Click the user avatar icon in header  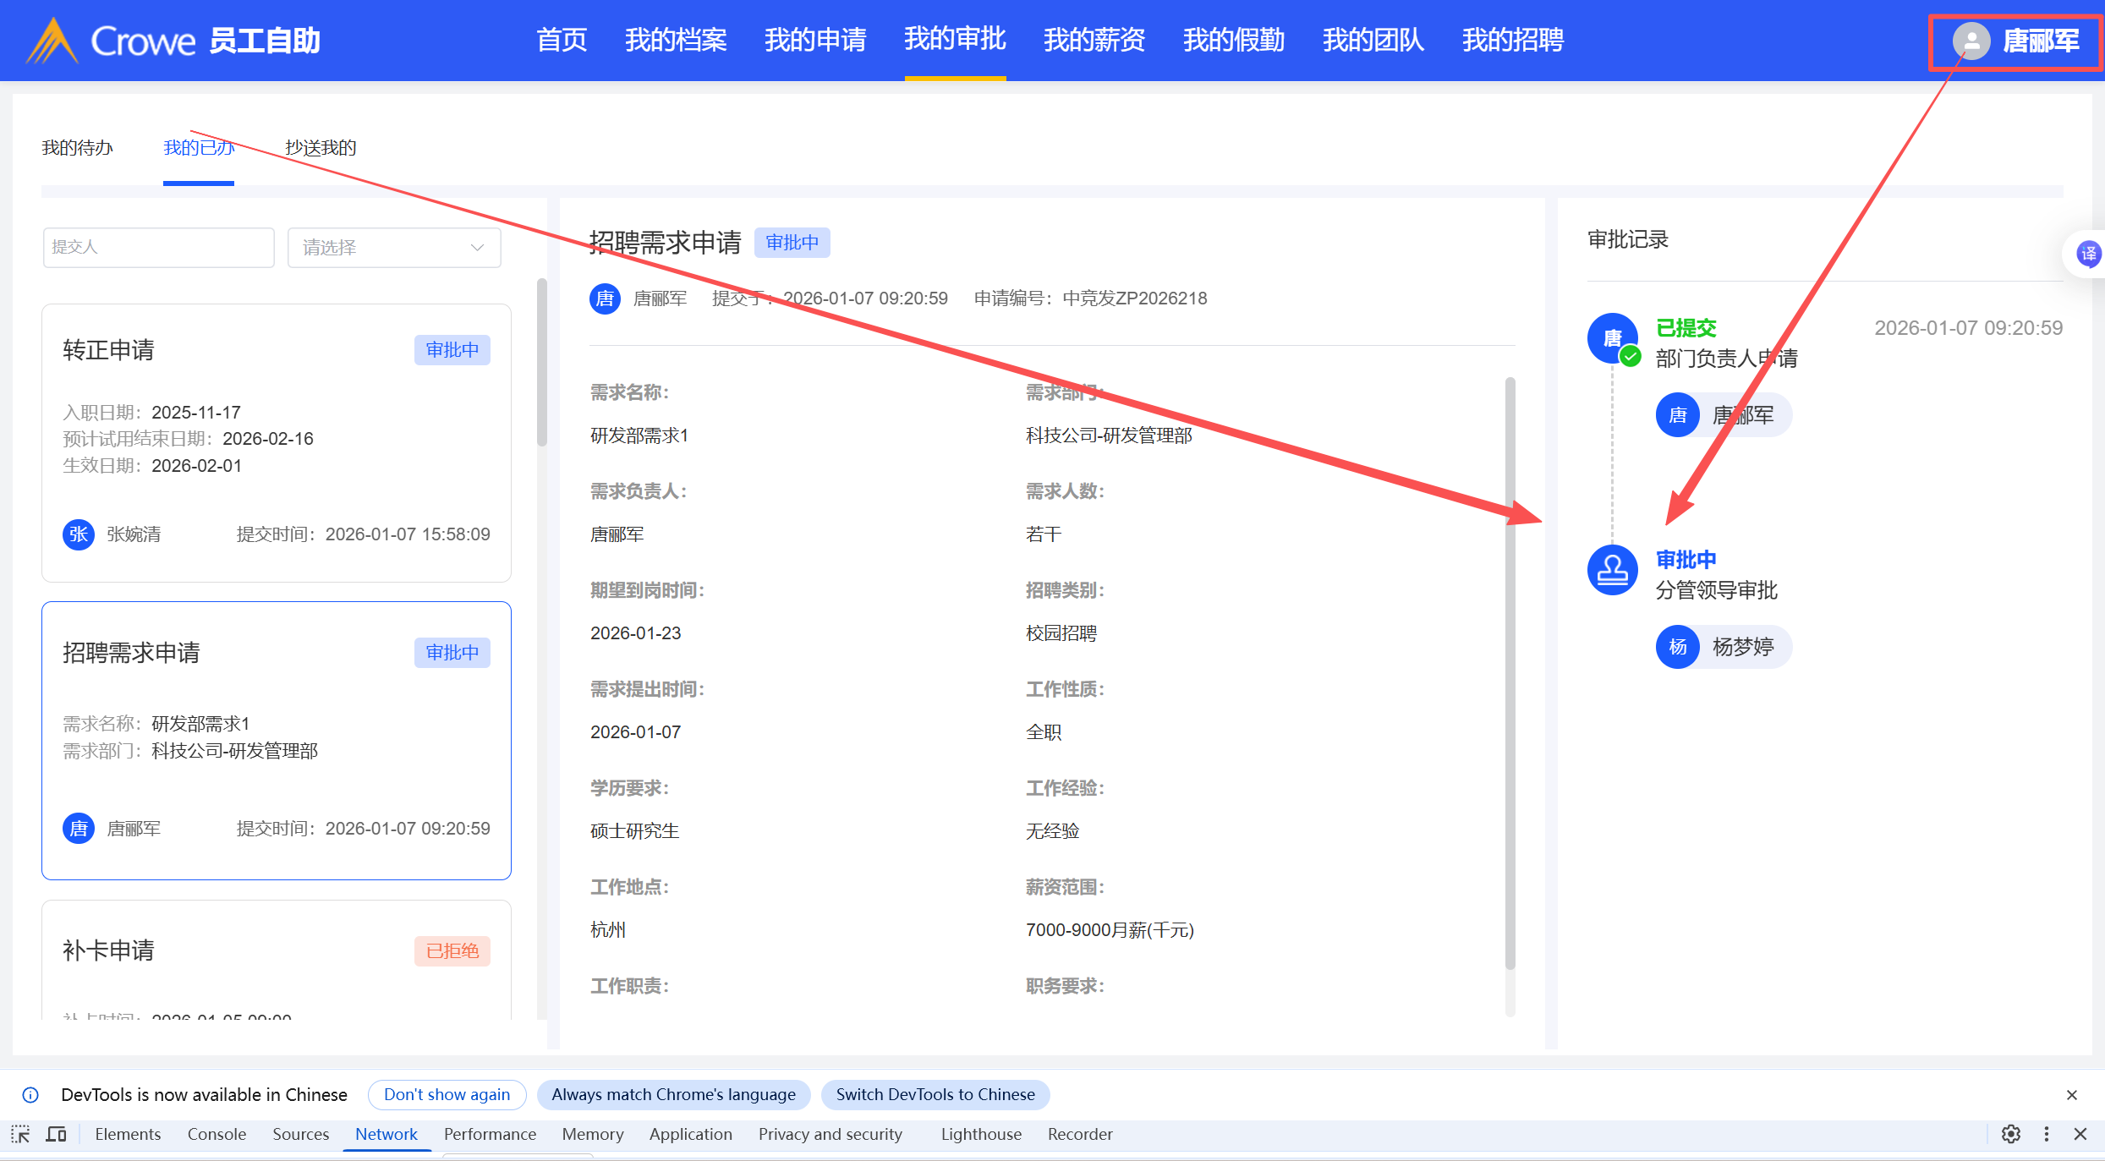click(x=1971, y=41)
